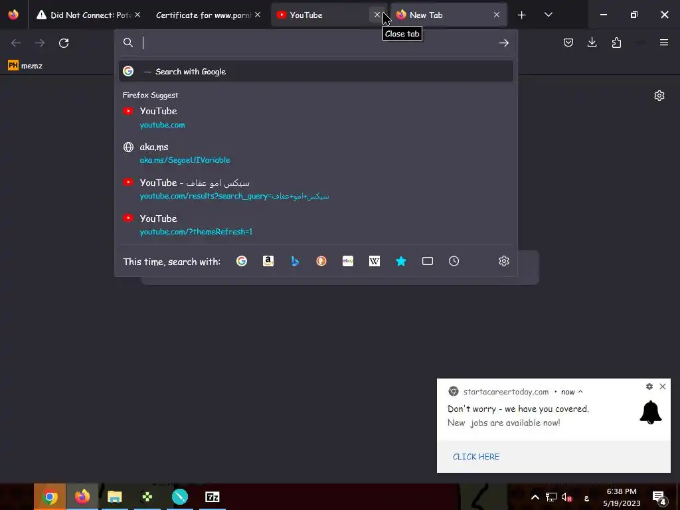This screenshot has width=680, height=510.
Task: Open the clock showing 6:38 PM
Action: (x=622, y=497)
